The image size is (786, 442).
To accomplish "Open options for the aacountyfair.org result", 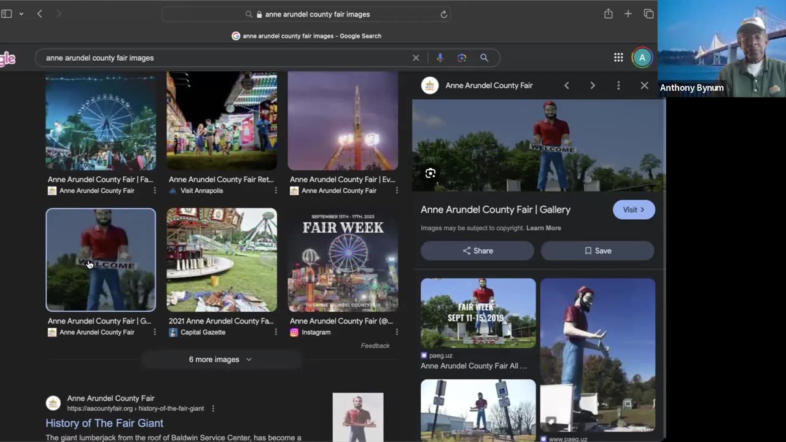I will click(x=213, y=409).
